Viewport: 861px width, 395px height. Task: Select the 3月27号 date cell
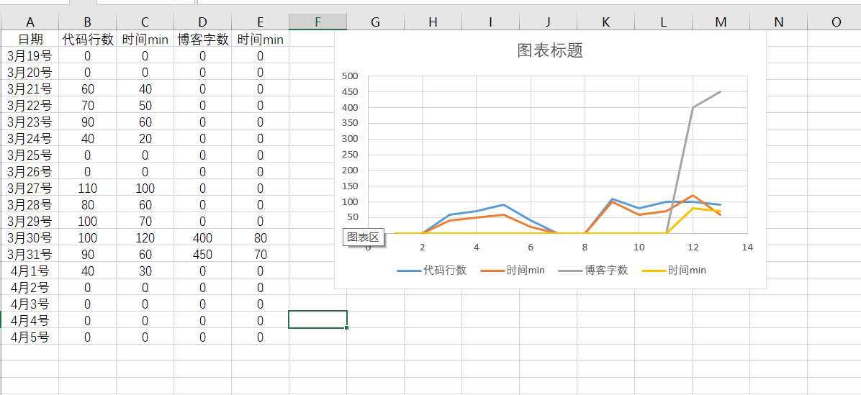click(x=30, y=189)
